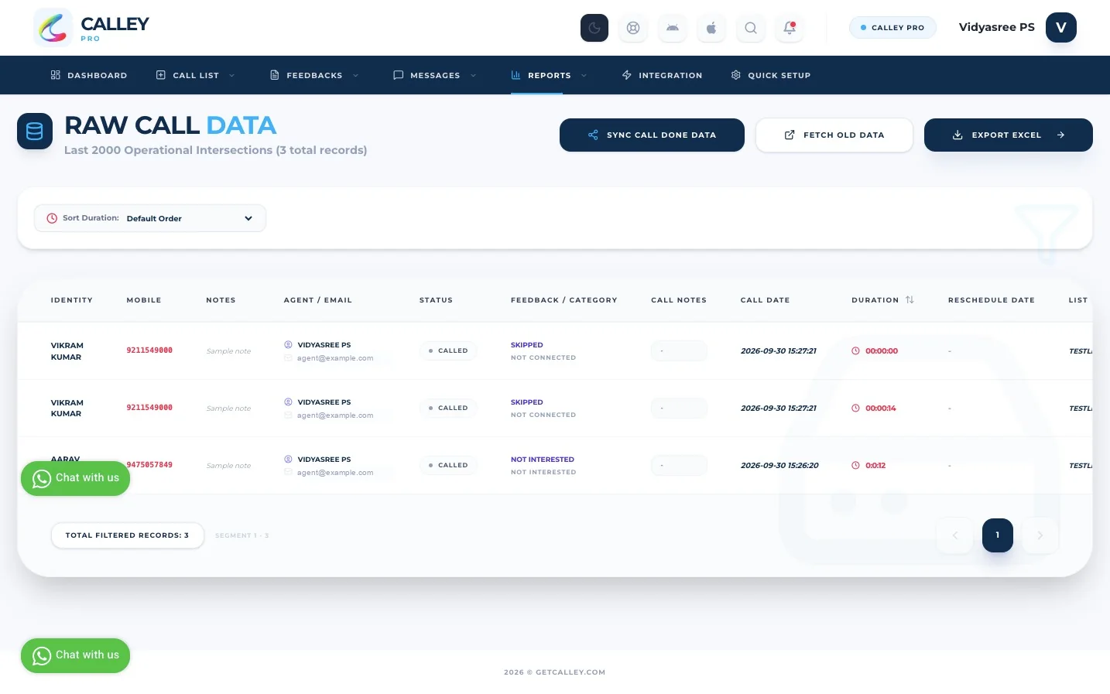Click the Calley Pro plan badge
1110x694 pixels.
(x=892, y=28)
